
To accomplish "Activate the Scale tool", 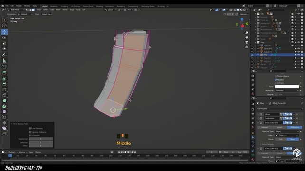I will [4, 43].
